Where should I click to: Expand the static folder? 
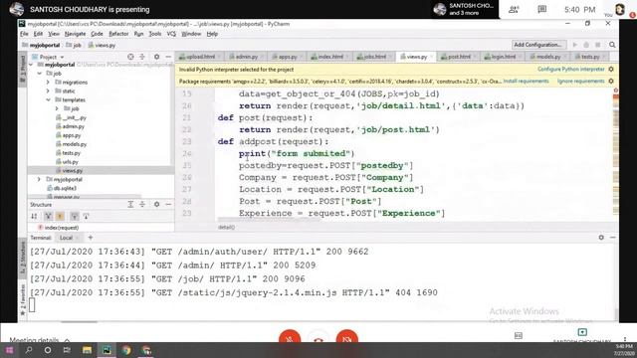pos(48,90)
